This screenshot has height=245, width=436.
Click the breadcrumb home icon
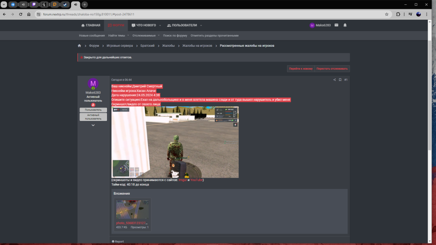pos(80,46)
